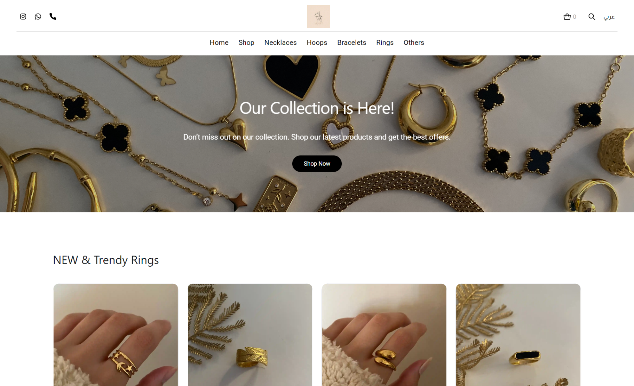Viewport: 634px width, 386px height.
Task: Click the phone call icon
Action: point(53,16)
